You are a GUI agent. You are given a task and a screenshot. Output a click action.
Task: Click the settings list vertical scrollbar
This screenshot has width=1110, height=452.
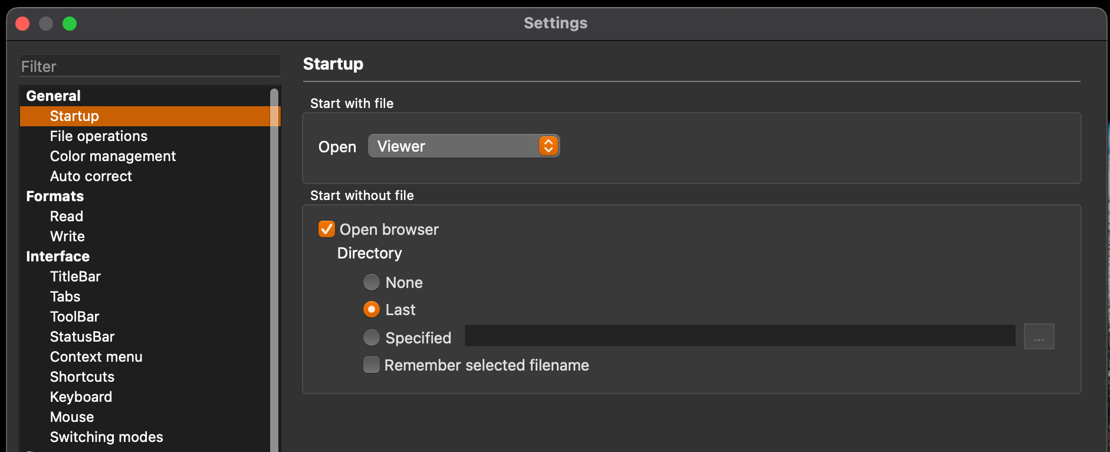point(274,270)
